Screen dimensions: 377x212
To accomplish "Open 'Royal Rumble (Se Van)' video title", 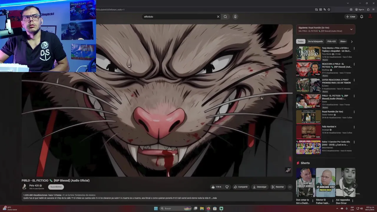I will click(333, 112).
